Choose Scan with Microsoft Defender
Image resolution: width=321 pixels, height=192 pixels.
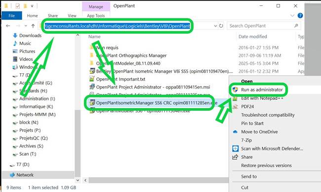click(x=272, y=149)
